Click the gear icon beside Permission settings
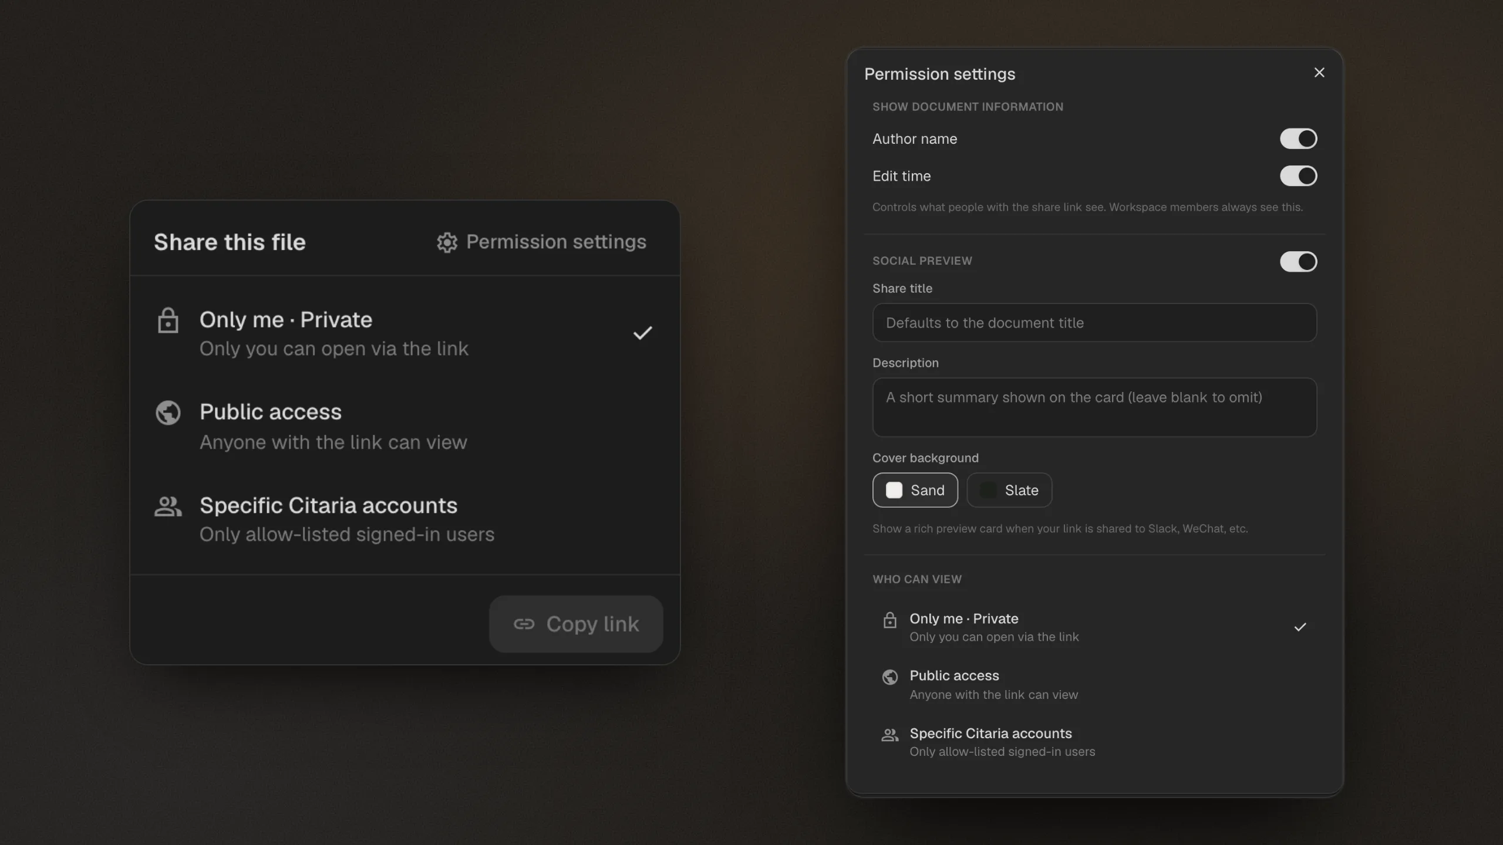The image size is (1503, 845). point(447,242)
